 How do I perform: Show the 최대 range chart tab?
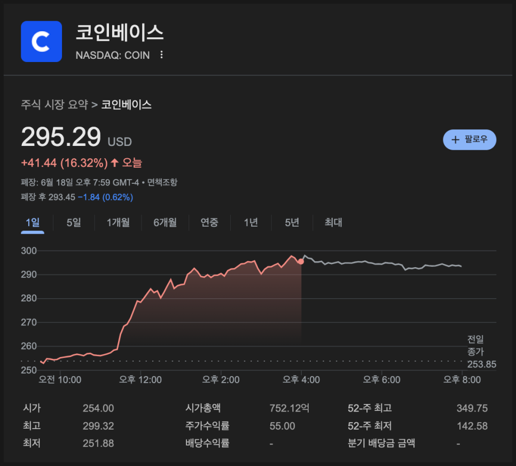pos(333,223)
